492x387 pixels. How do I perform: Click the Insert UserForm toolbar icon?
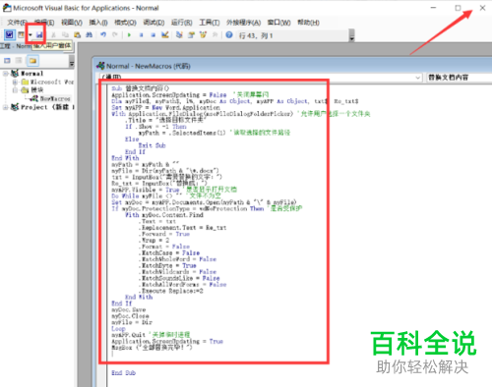(22, 34)
